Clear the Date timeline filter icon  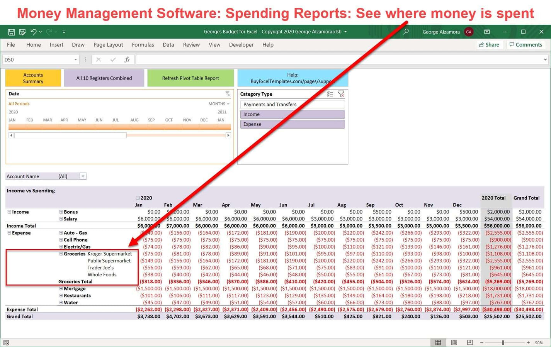click(228, 93)
